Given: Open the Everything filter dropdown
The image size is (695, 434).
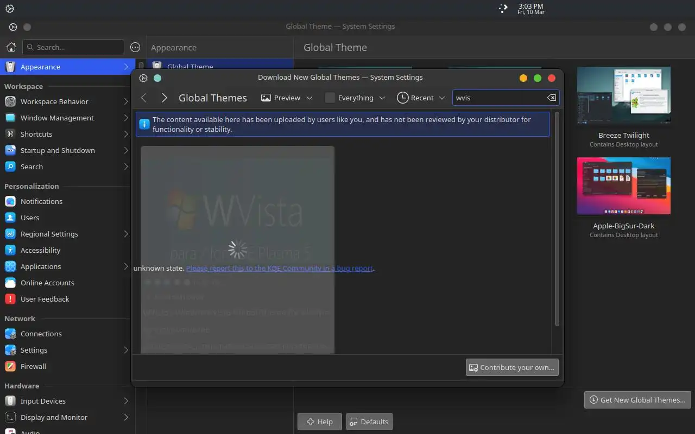Looking at the screenshot, I should (355, 98).
